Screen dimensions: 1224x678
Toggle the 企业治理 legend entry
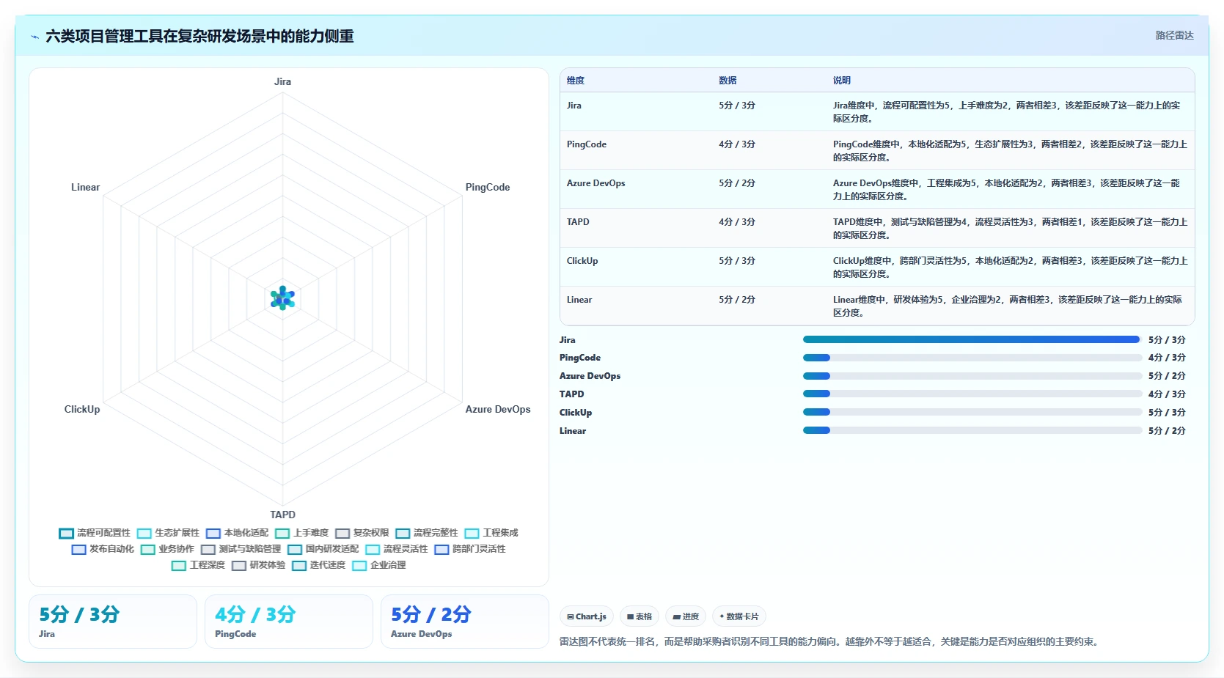click(379, 565)
